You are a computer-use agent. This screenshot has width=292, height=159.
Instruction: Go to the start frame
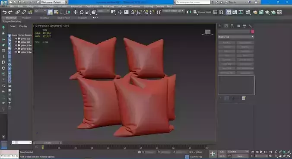(252, 152)
